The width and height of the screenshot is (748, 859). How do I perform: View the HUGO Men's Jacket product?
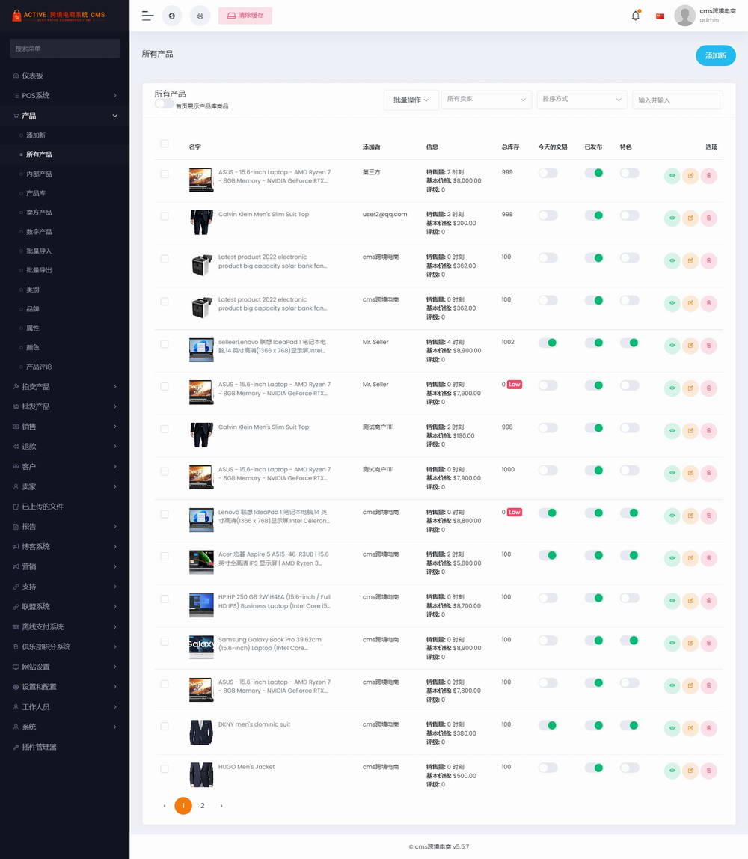(x=672, y=771)
